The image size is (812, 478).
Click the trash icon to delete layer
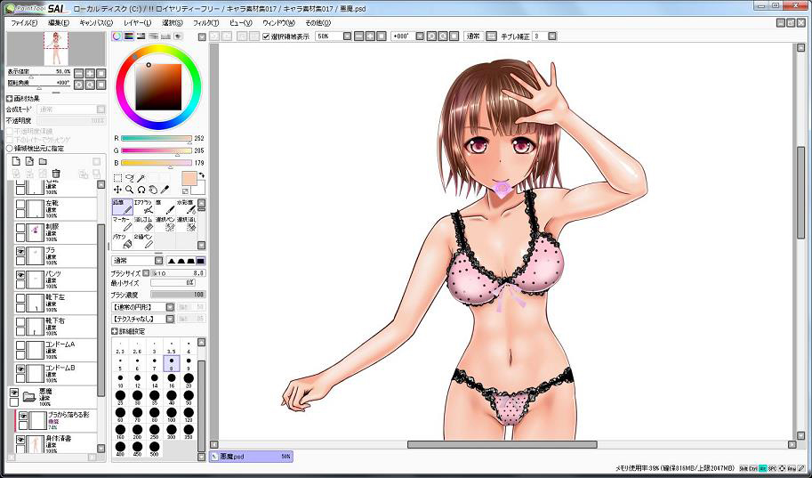click(56, 174)
